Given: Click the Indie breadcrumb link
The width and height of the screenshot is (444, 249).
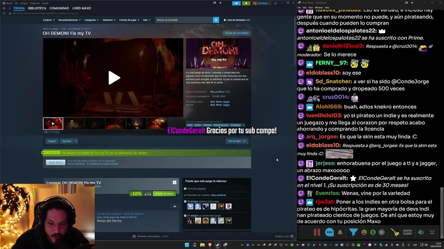Looking at the screenshot, I should [64, 29].
